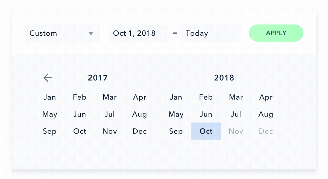Click the start date field showing Oct 1, 2018
328x179 pixels.
[138, 33]
